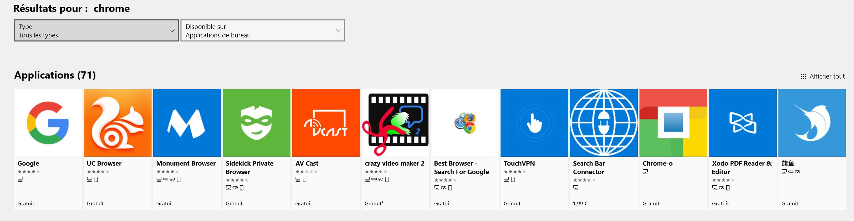The width and height of the screenshot is (854, 221).
Task: Click Gratuit price under Google
Action: coord(26,204)
